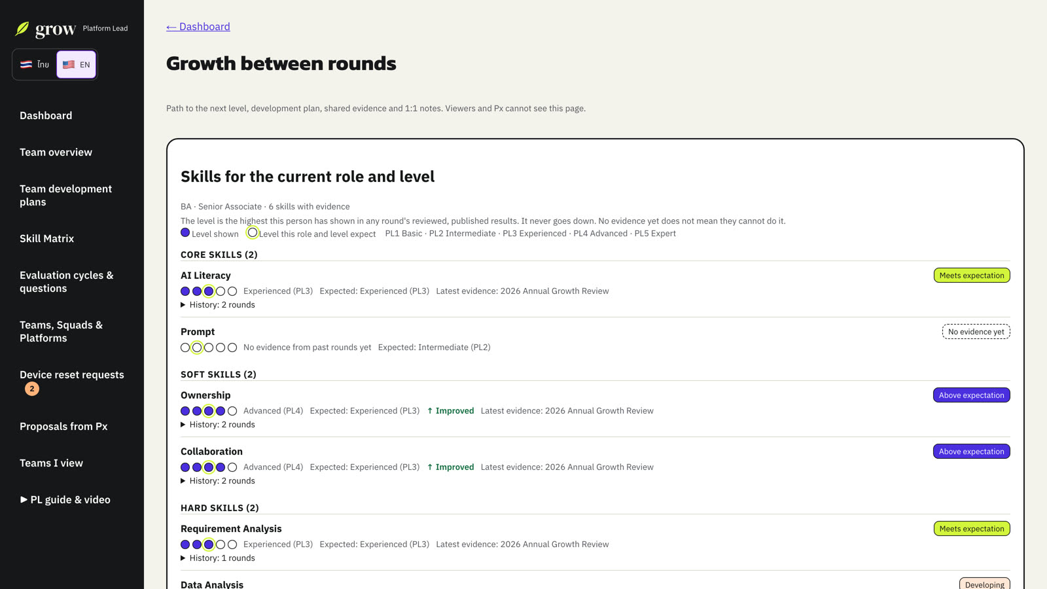Click Collaboration Above expectation badge
The height and width of the screenshot is (589, 1047).
coord(971,452)
